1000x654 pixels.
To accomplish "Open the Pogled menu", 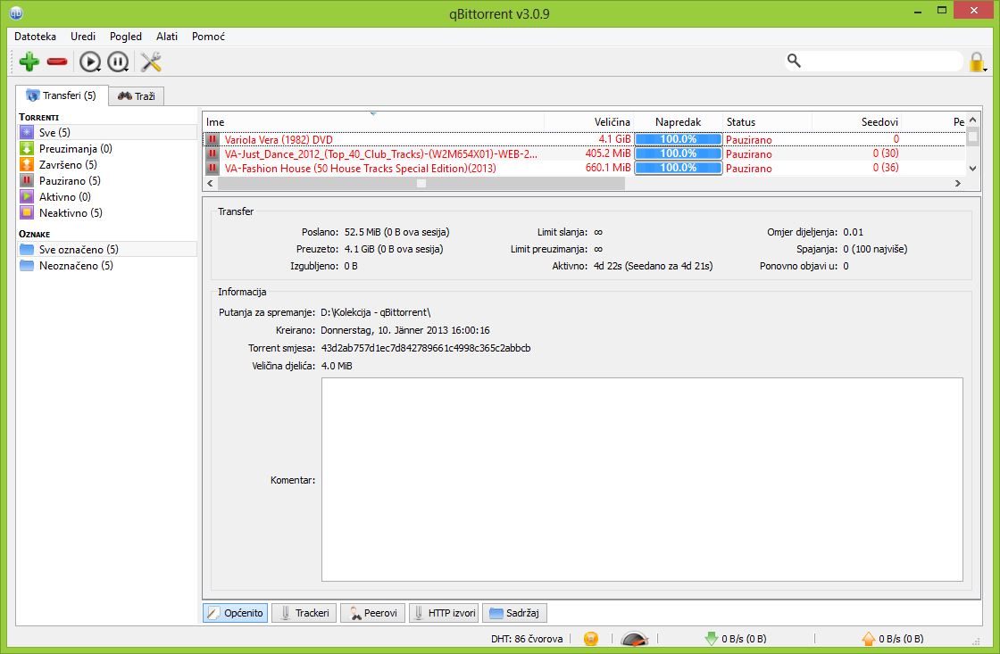I will click(126, 37).
